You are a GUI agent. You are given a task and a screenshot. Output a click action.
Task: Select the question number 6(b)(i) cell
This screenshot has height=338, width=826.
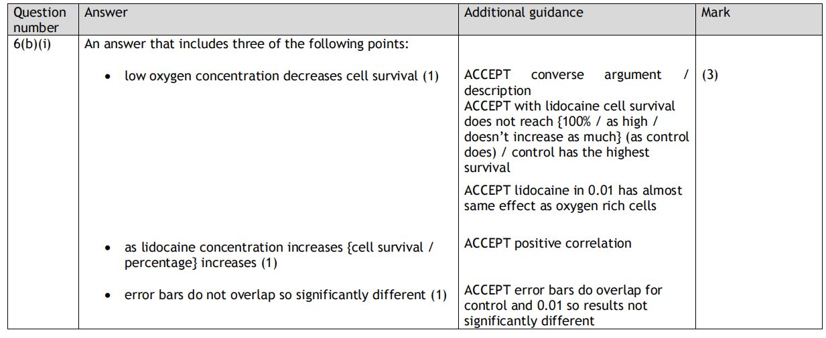tap(32, 45)
